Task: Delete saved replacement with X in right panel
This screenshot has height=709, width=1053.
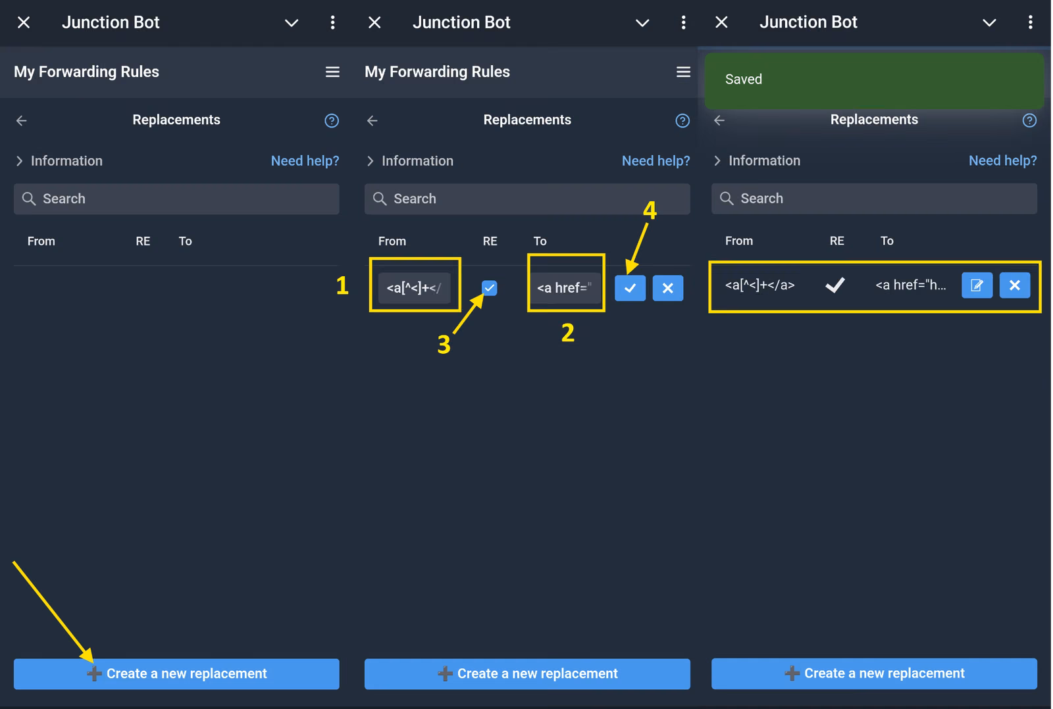Action: 1015,285
